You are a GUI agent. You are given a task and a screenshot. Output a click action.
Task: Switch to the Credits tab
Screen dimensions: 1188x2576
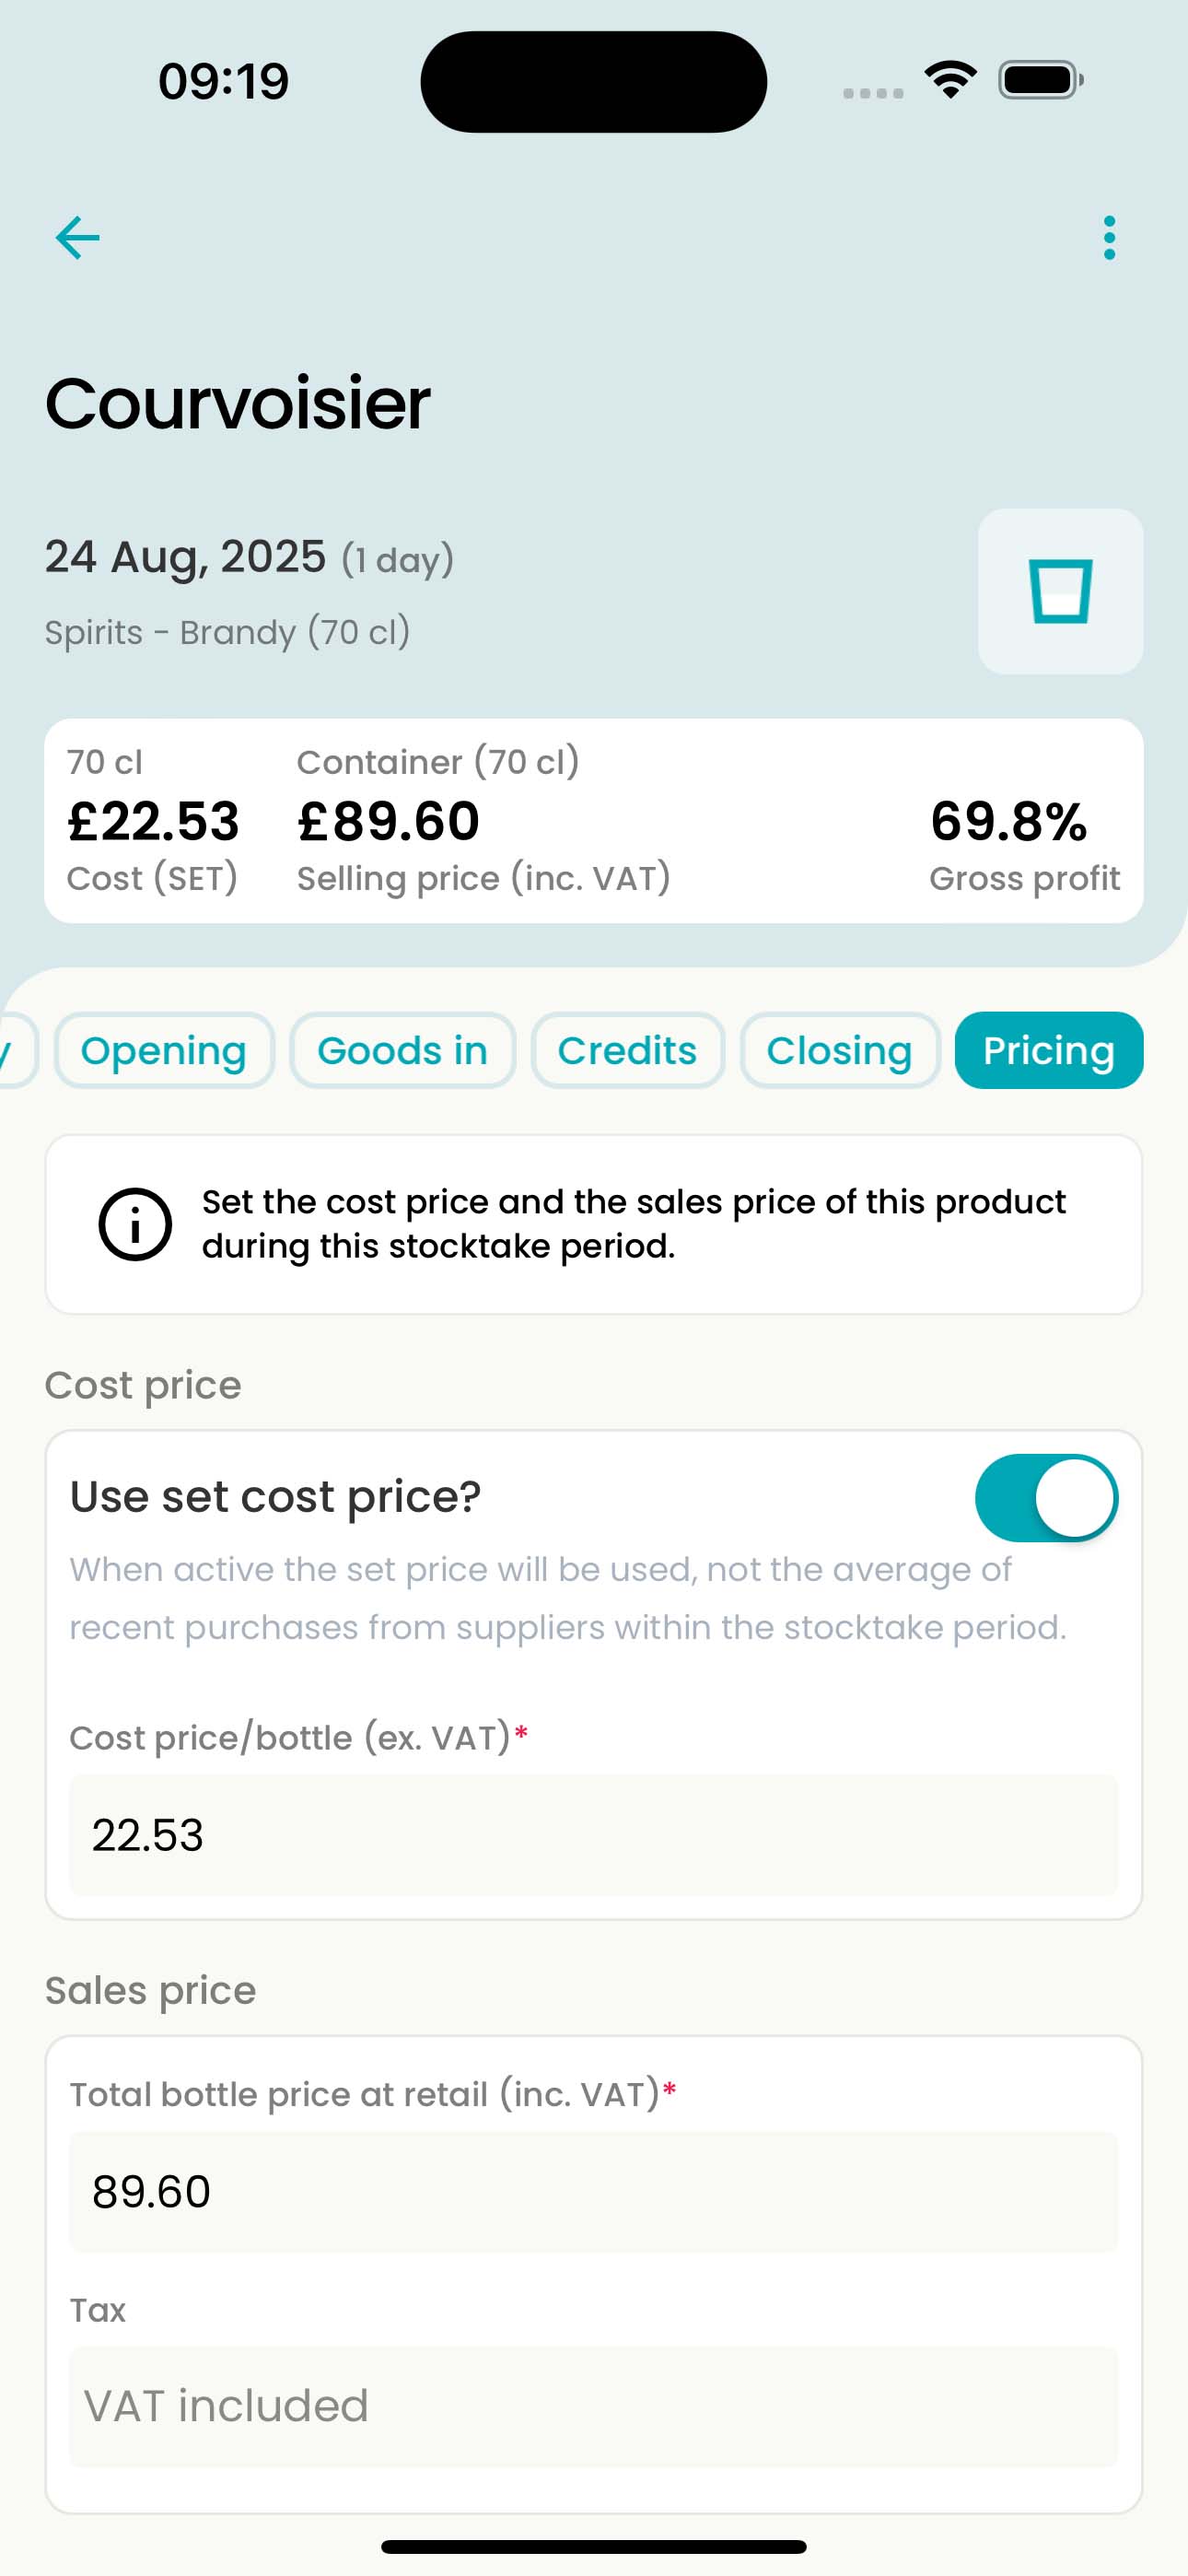point(627,1050)
